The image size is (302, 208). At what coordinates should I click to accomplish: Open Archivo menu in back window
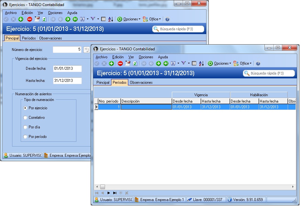click(11, 13)
